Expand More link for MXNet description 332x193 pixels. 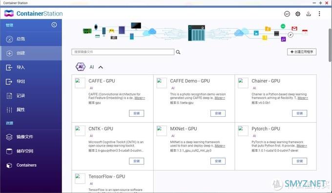point(220,146)
